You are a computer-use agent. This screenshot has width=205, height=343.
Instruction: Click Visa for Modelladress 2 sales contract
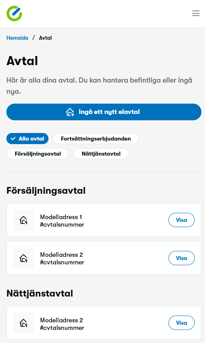[181, 258]
